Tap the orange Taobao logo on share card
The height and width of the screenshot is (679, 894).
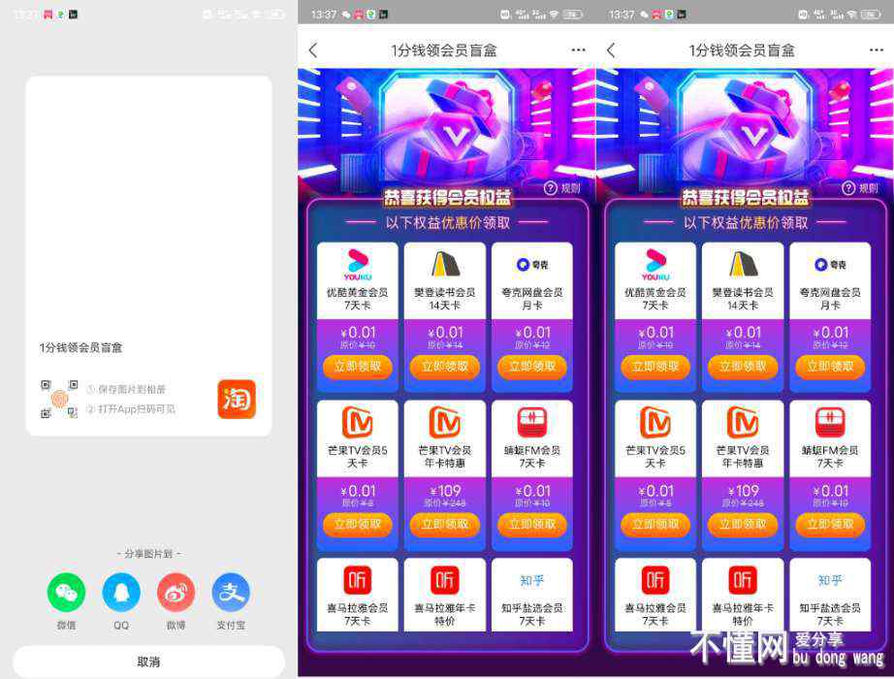pos(237,399)
